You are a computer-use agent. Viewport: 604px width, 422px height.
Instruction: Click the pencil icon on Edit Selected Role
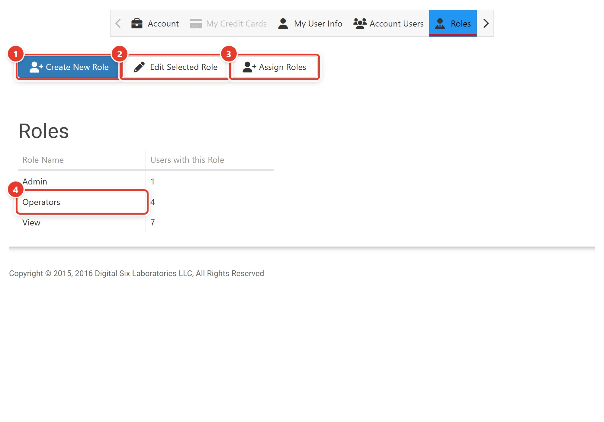(x=139, y=67)
